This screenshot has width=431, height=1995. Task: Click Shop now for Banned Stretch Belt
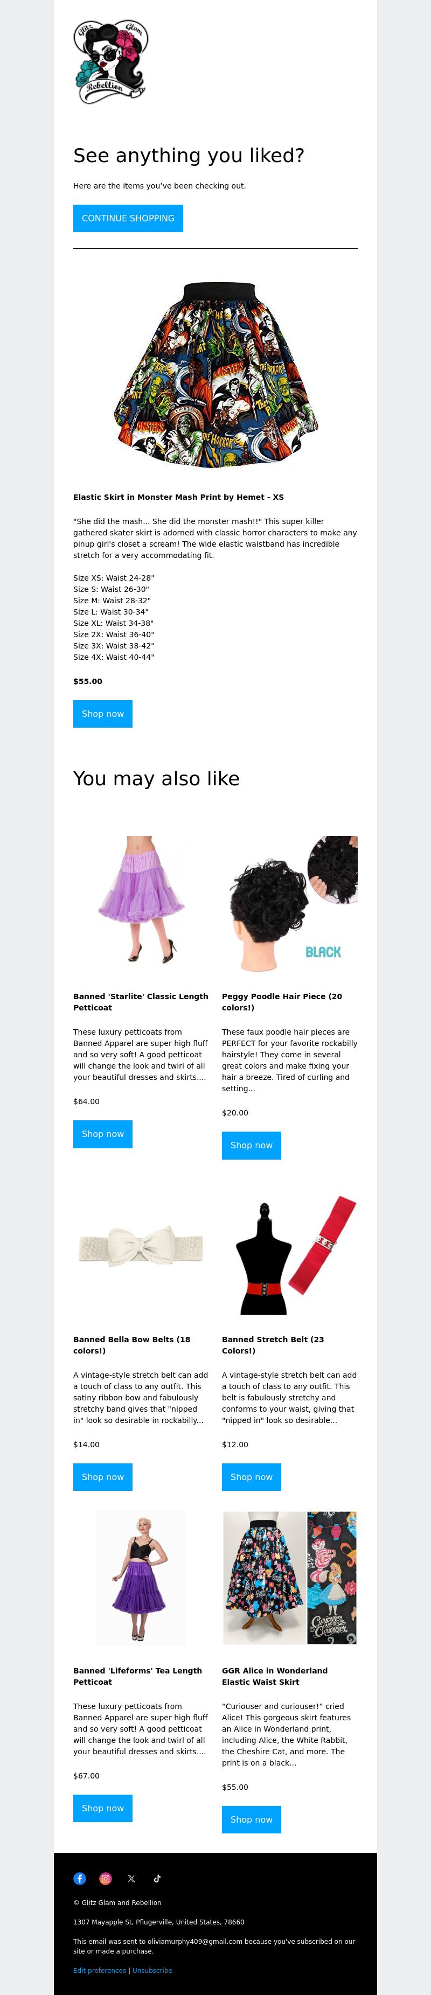click(x=252, y=1477)
